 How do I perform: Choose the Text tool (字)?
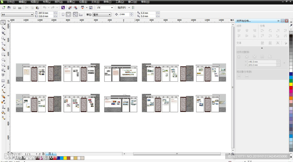pyautogui.click(x=3, y=75)
